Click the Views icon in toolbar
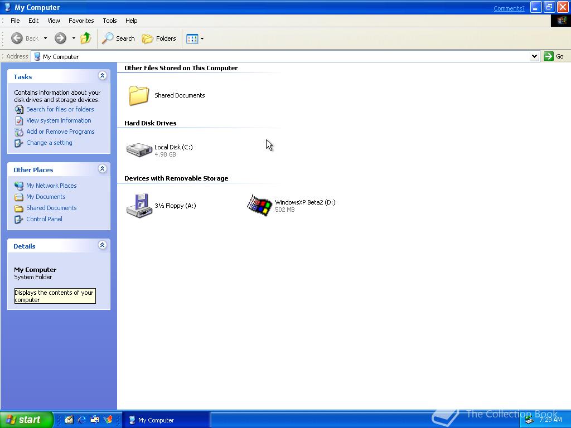 tap(192, 38)
